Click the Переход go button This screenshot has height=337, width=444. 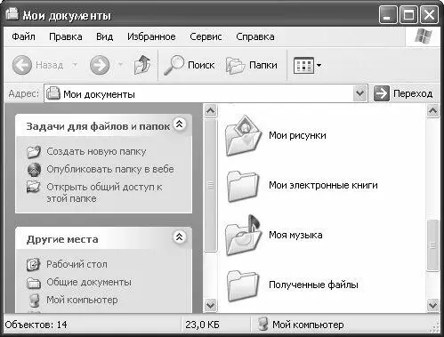click(x=404, y=93)
